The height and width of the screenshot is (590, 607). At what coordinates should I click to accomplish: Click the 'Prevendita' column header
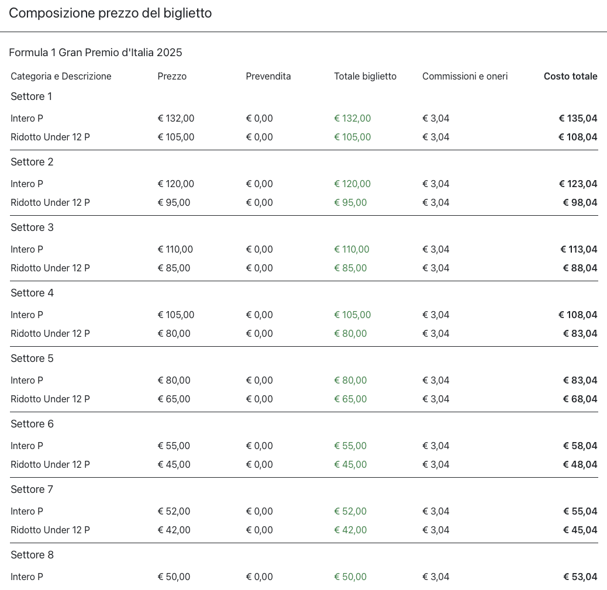268,76
